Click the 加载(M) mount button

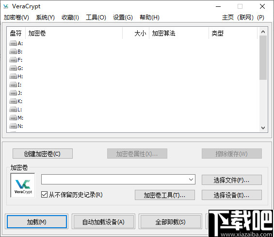tap(37, 222)
